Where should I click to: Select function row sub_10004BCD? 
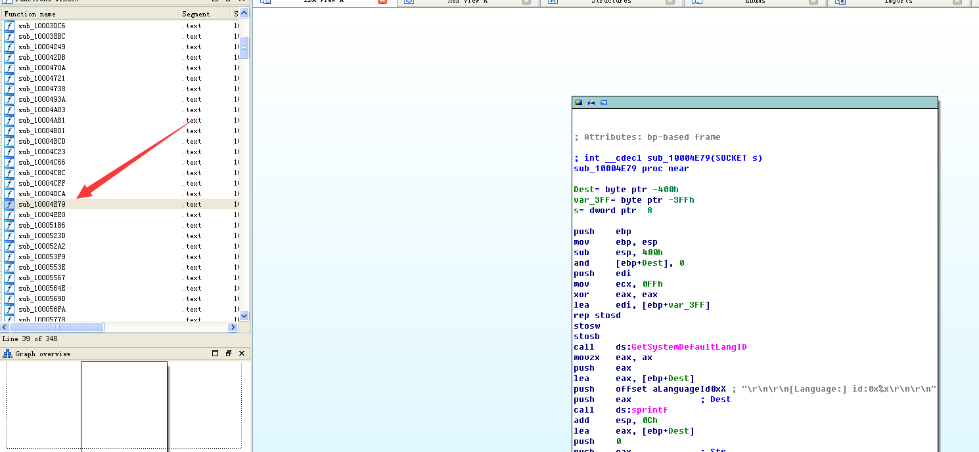click(120, 141)
